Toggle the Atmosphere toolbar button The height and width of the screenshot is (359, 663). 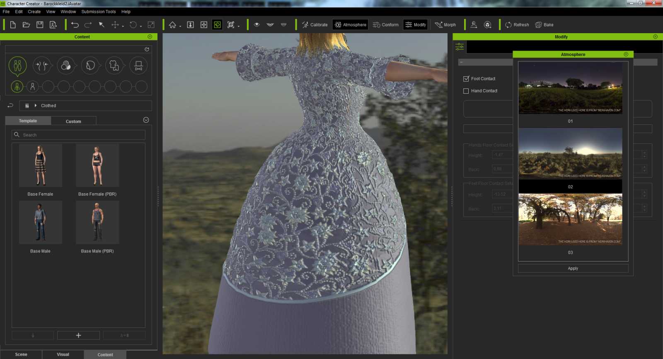(x=350, y=25)
